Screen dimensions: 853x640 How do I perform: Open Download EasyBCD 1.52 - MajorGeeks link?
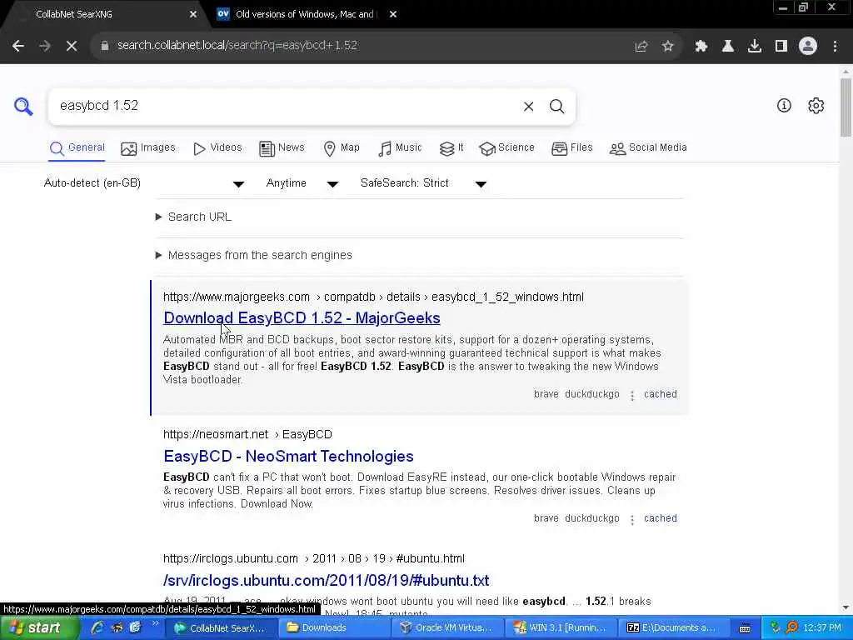pos(302,318)
